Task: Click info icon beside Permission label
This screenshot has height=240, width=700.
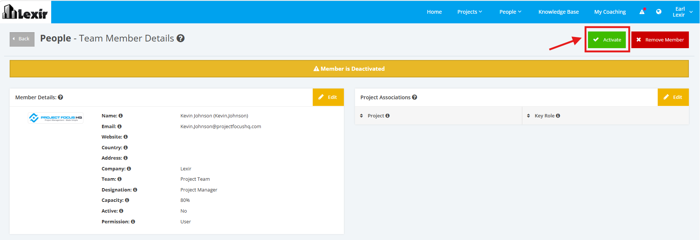Action: [133, 221]
